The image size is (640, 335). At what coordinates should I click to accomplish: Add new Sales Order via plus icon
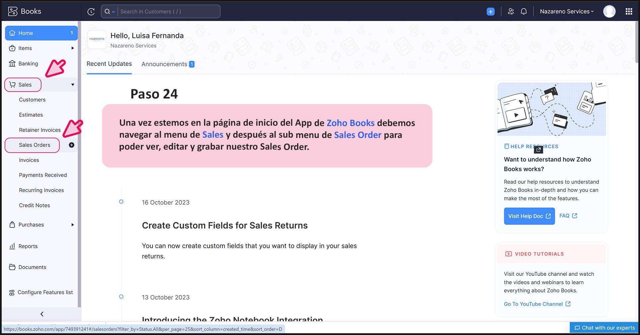tap(72, 145)
